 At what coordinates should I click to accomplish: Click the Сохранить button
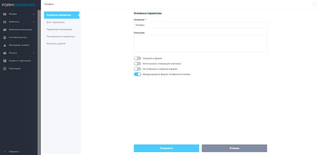(166, 148)
